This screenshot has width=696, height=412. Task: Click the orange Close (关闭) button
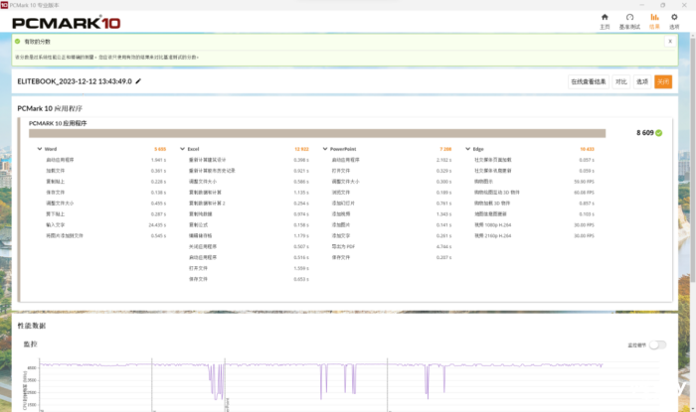(x=663, y=81)
